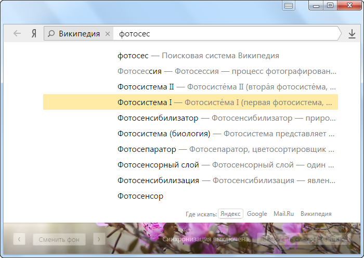Choose the Фотосенсибилизатор suggestion

[190, 118]
